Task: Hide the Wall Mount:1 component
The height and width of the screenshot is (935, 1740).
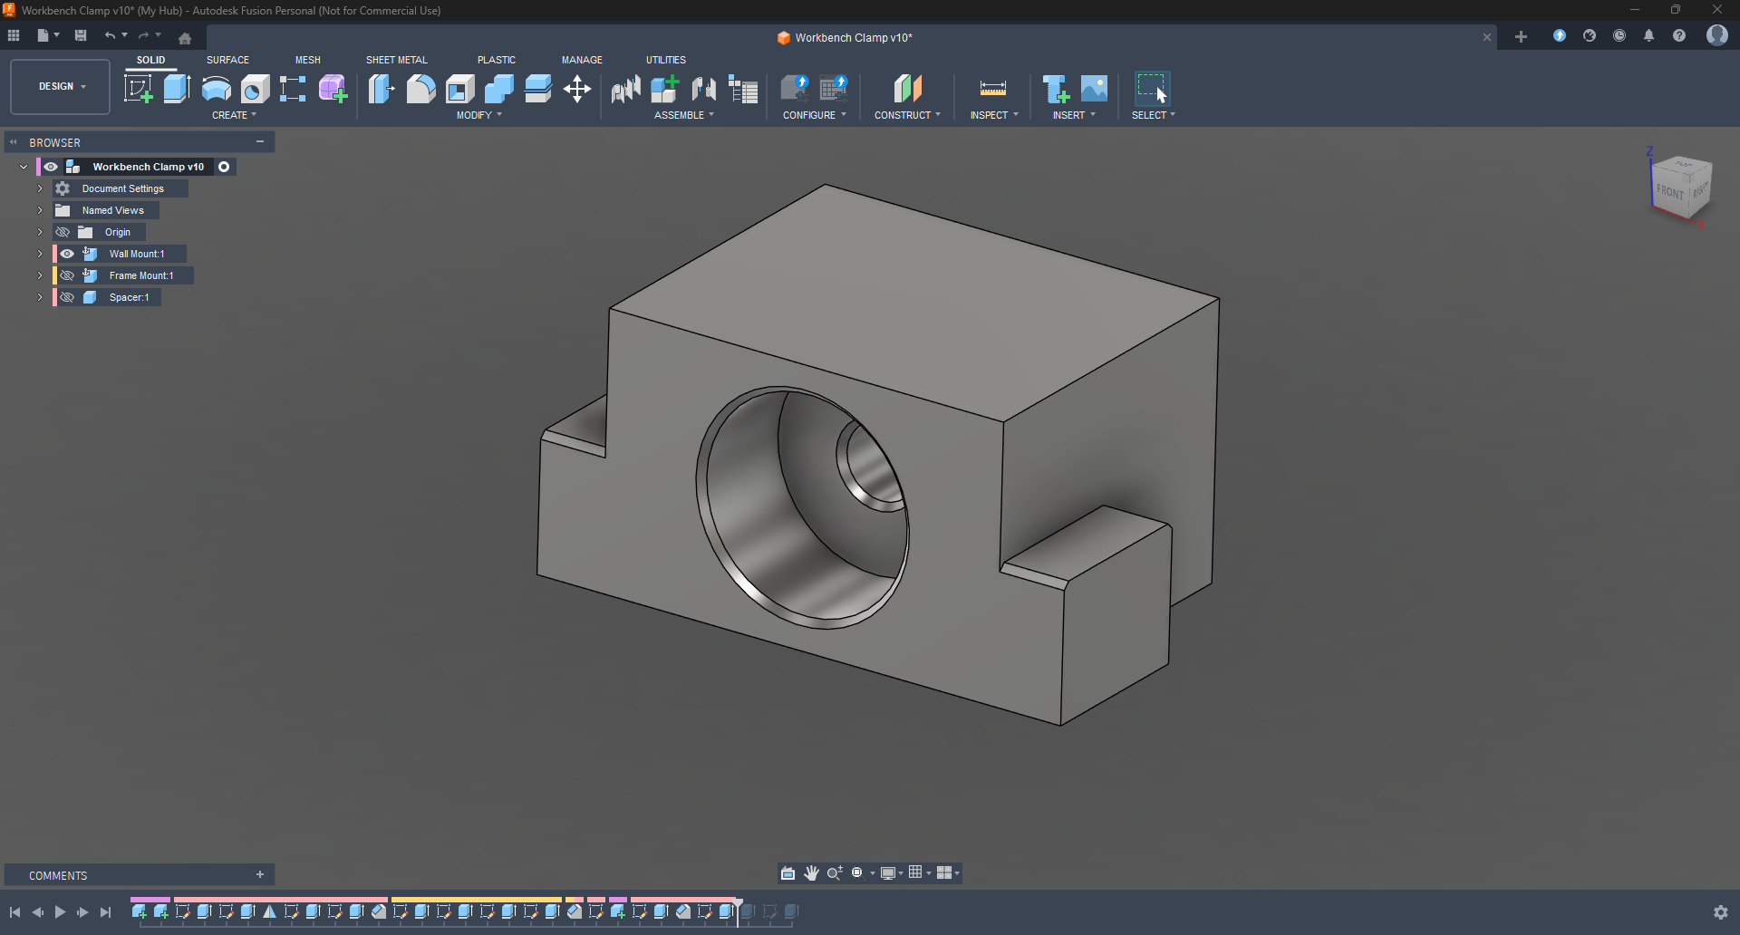Action: 67,254
